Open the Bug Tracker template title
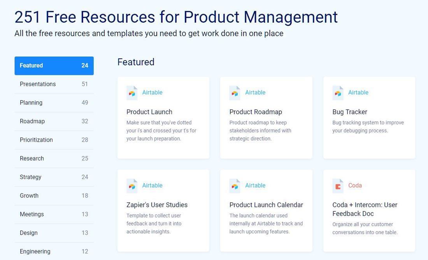Screen dimensions: 428x260 349,112
